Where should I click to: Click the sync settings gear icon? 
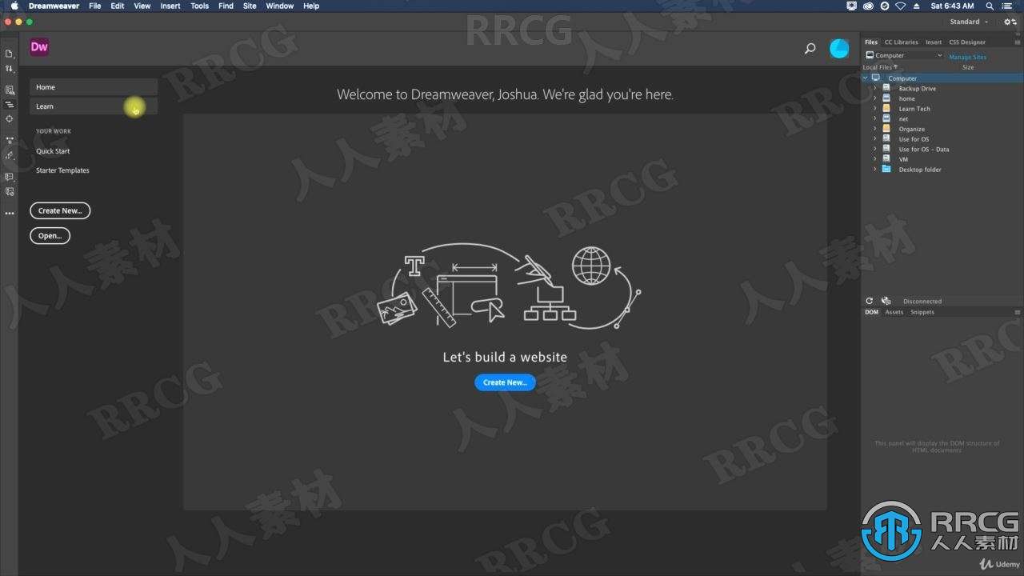tap(1010, 22)
